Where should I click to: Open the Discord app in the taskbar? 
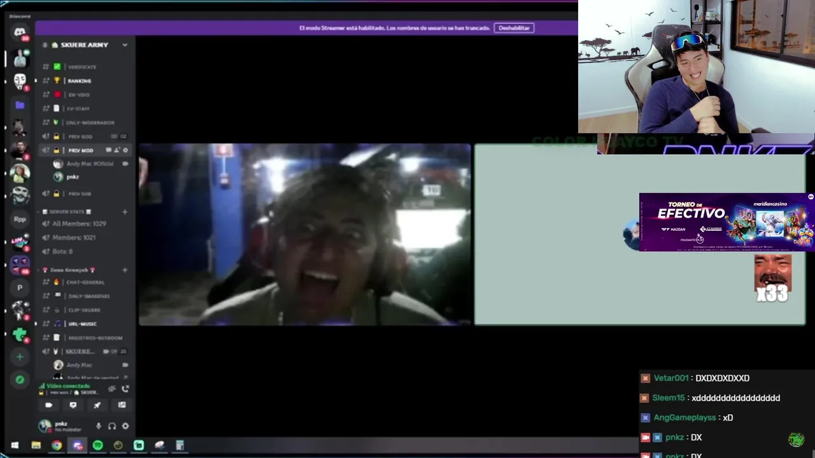click(x=77, y=445)
